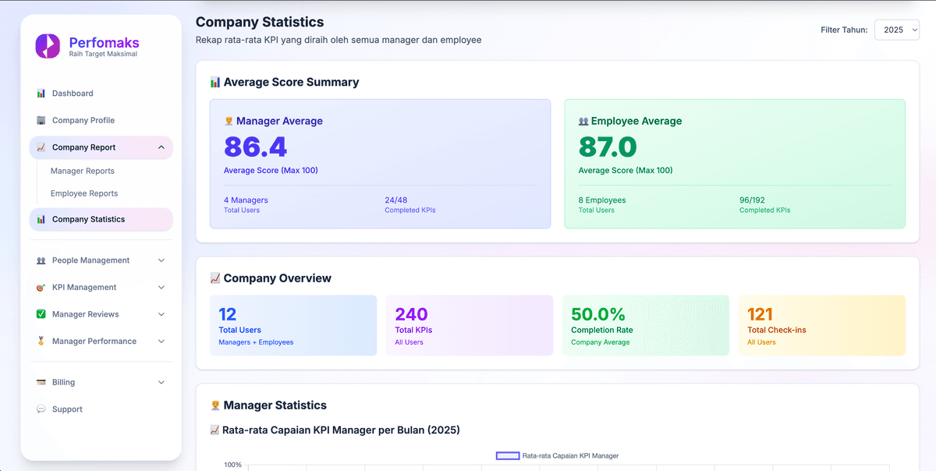Click the Total Check-ins 121 card

[822, 325]
